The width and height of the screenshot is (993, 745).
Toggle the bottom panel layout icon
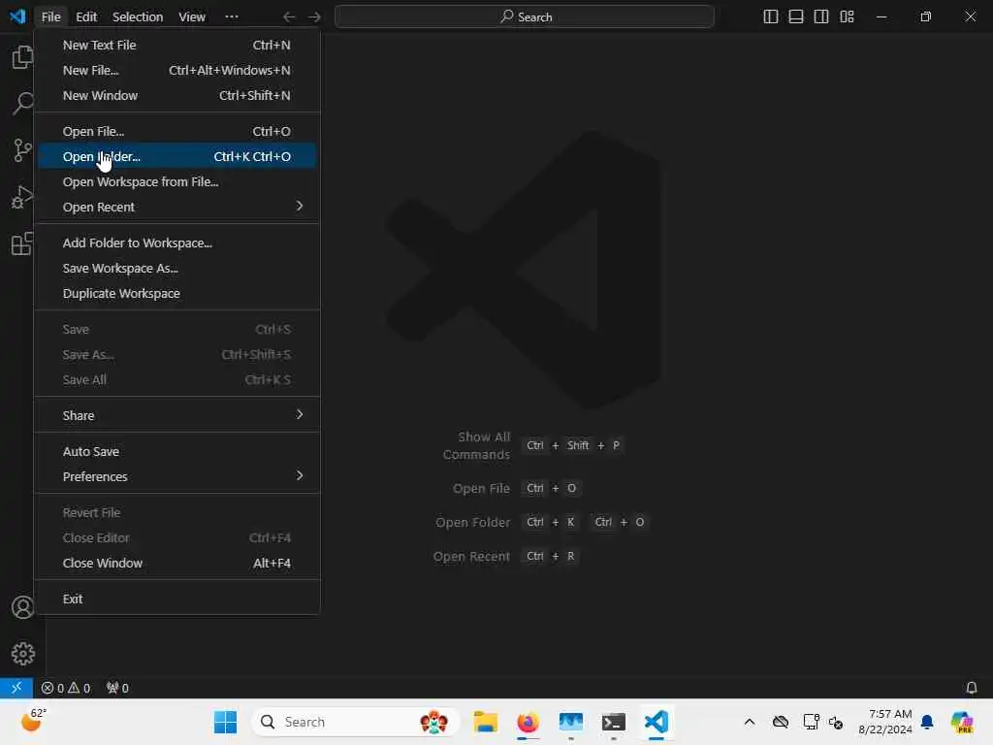[796, 16]
